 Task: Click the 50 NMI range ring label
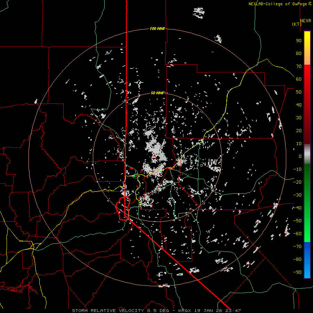pyautogui.click(x=157, y=93)
